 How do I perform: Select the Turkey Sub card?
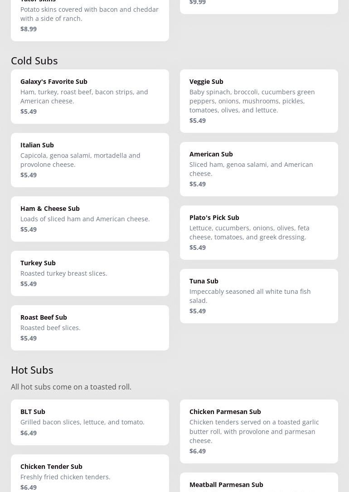click(x=90, y=273)
